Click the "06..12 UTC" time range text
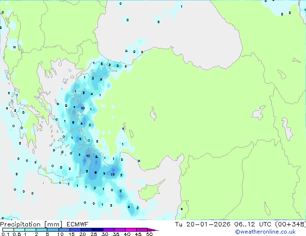 pos(253,224)
